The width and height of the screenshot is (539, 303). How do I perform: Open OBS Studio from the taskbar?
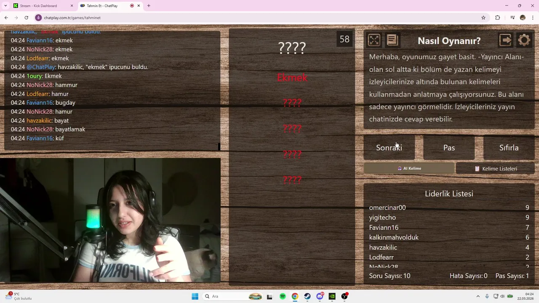click(x=344, y=296)
